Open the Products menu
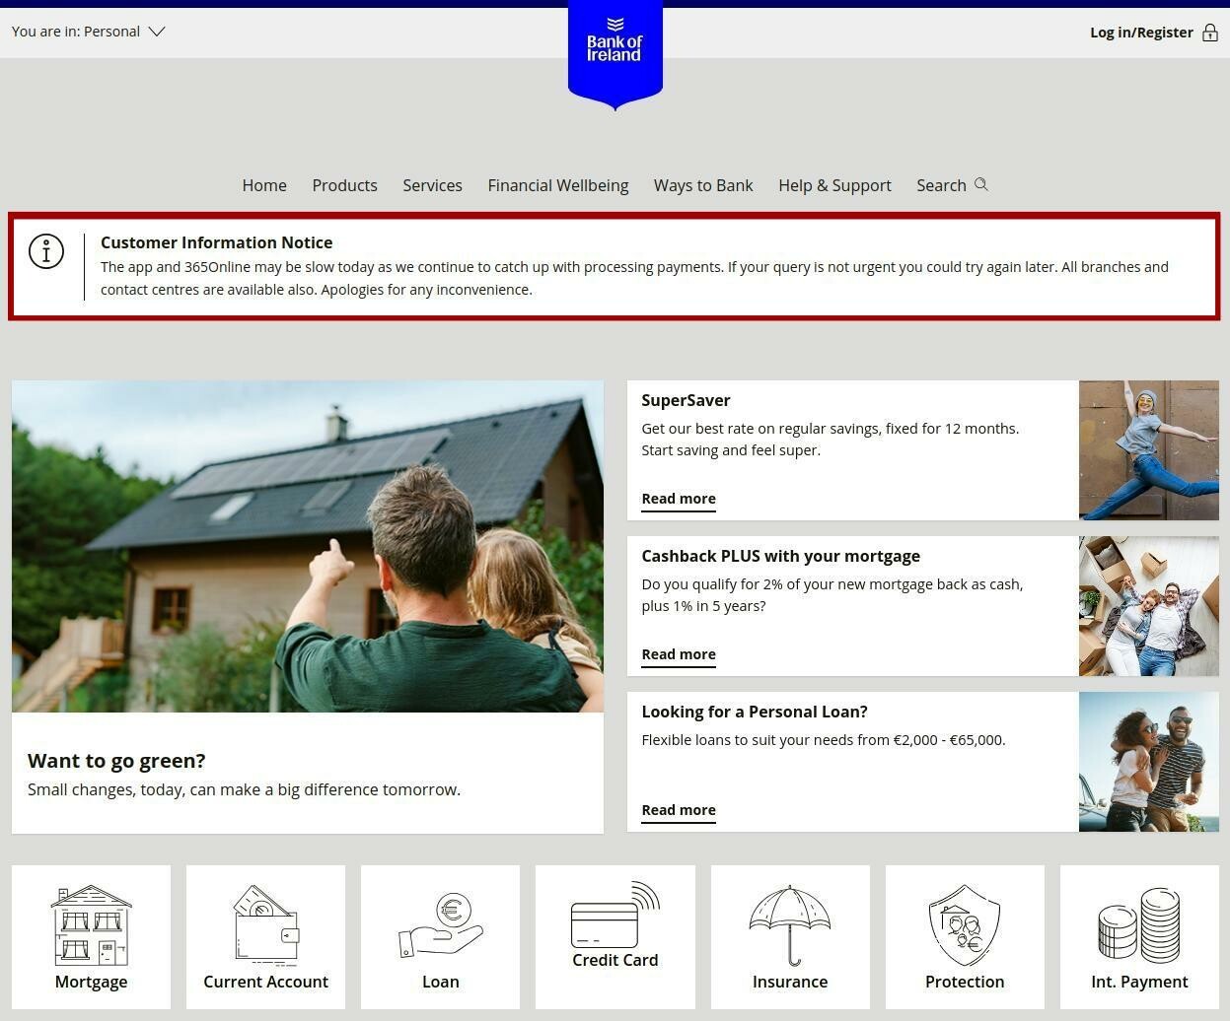Image resolution: width=1230 pixels, height=1021 pixels. 344,185
